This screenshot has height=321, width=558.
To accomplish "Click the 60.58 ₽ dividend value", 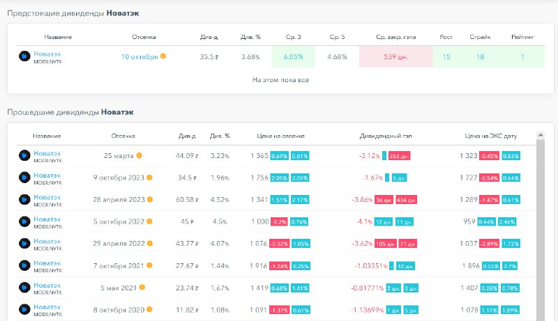I will click(x=187, y=200).
